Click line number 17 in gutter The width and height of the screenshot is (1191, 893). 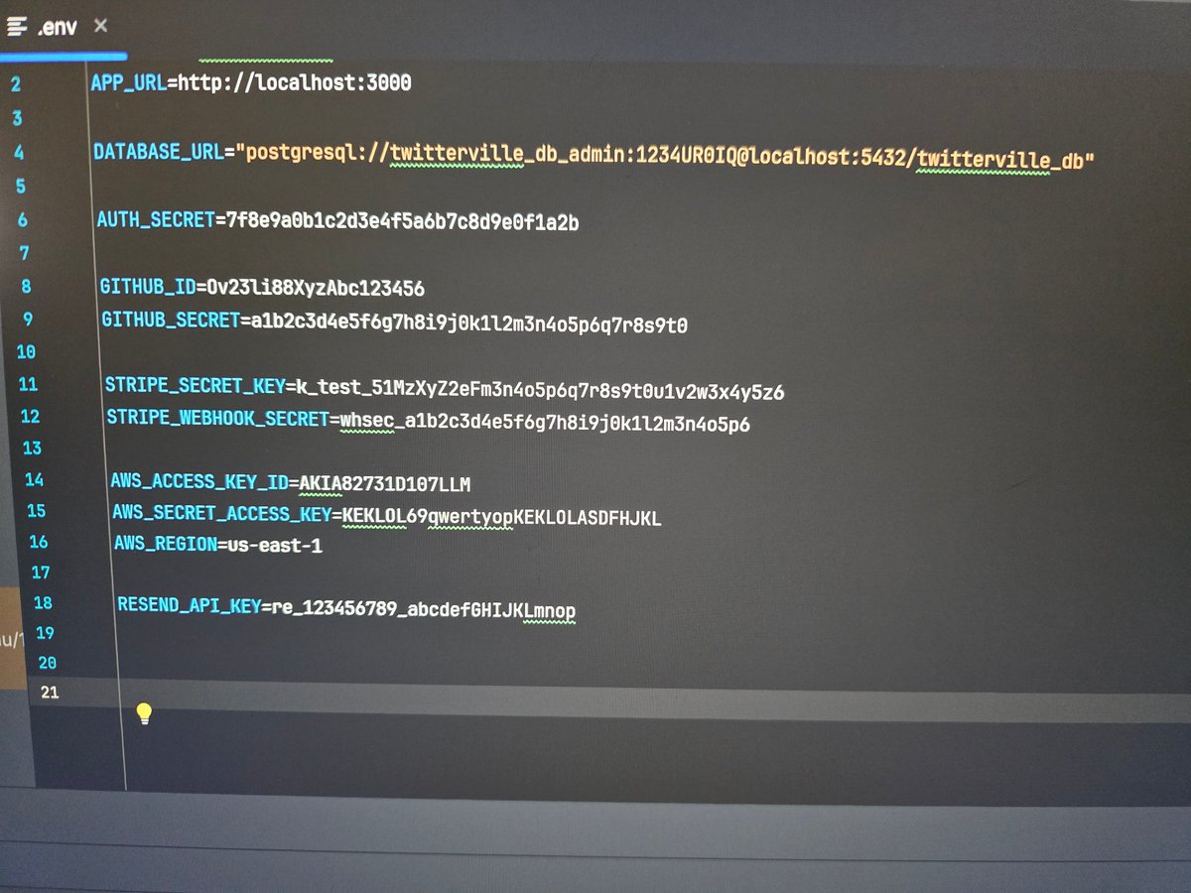(41, 573)
